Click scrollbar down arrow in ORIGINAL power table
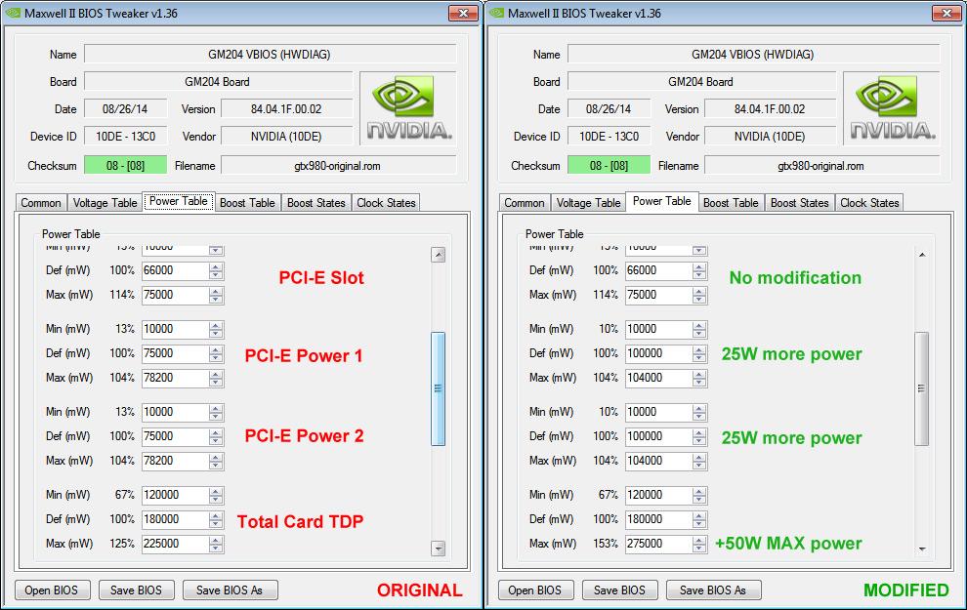Image resolution: width=967 pixels, height=610 pixels. (x=439, y=548)
